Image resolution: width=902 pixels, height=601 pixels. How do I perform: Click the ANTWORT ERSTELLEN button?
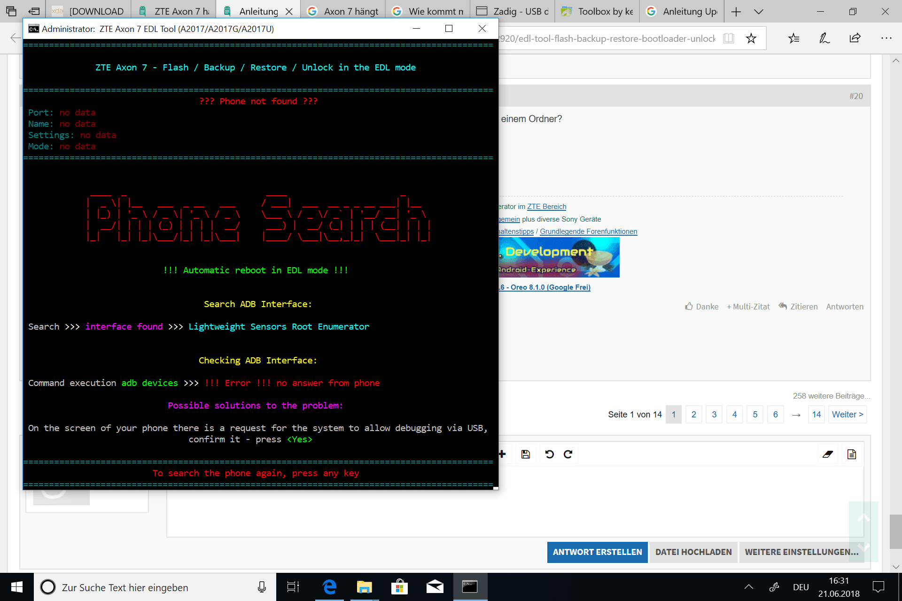[x=597, y=552]
